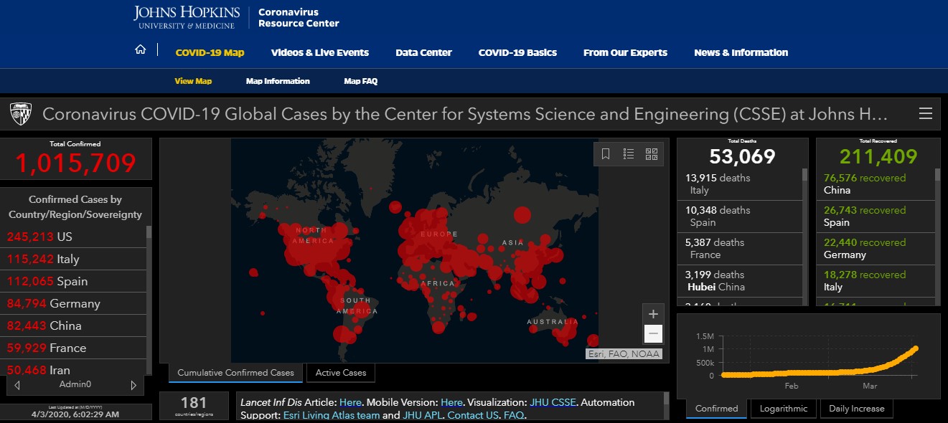Select Germany 22,440 recovered entry
The width and height of the screenshot is (948, 423).
coord(876,249)
